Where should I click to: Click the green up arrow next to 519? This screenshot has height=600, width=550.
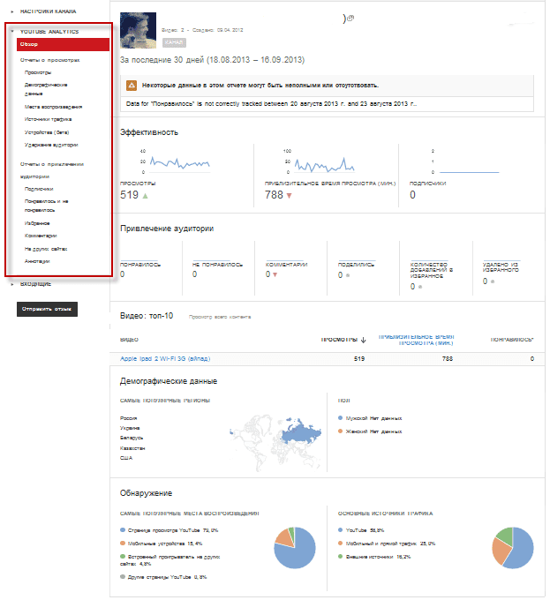(145, 195)
